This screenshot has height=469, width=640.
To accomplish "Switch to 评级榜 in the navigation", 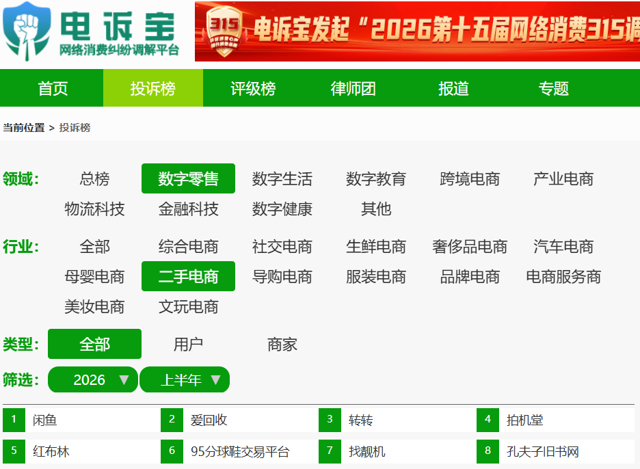I will click(253, 88).
